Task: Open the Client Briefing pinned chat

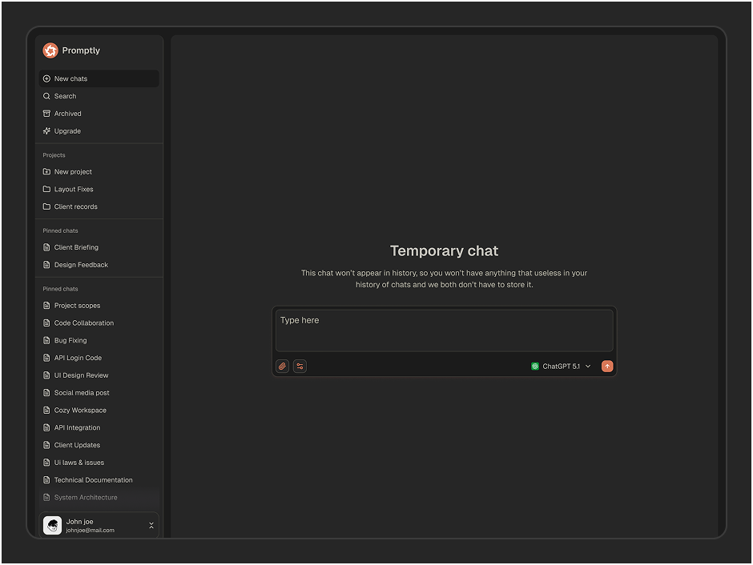Action: click(x=99, y=247)
